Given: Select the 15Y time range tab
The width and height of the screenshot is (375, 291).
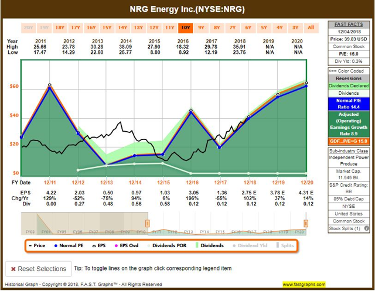Looking at the screenshot, I should click(107, 28).
